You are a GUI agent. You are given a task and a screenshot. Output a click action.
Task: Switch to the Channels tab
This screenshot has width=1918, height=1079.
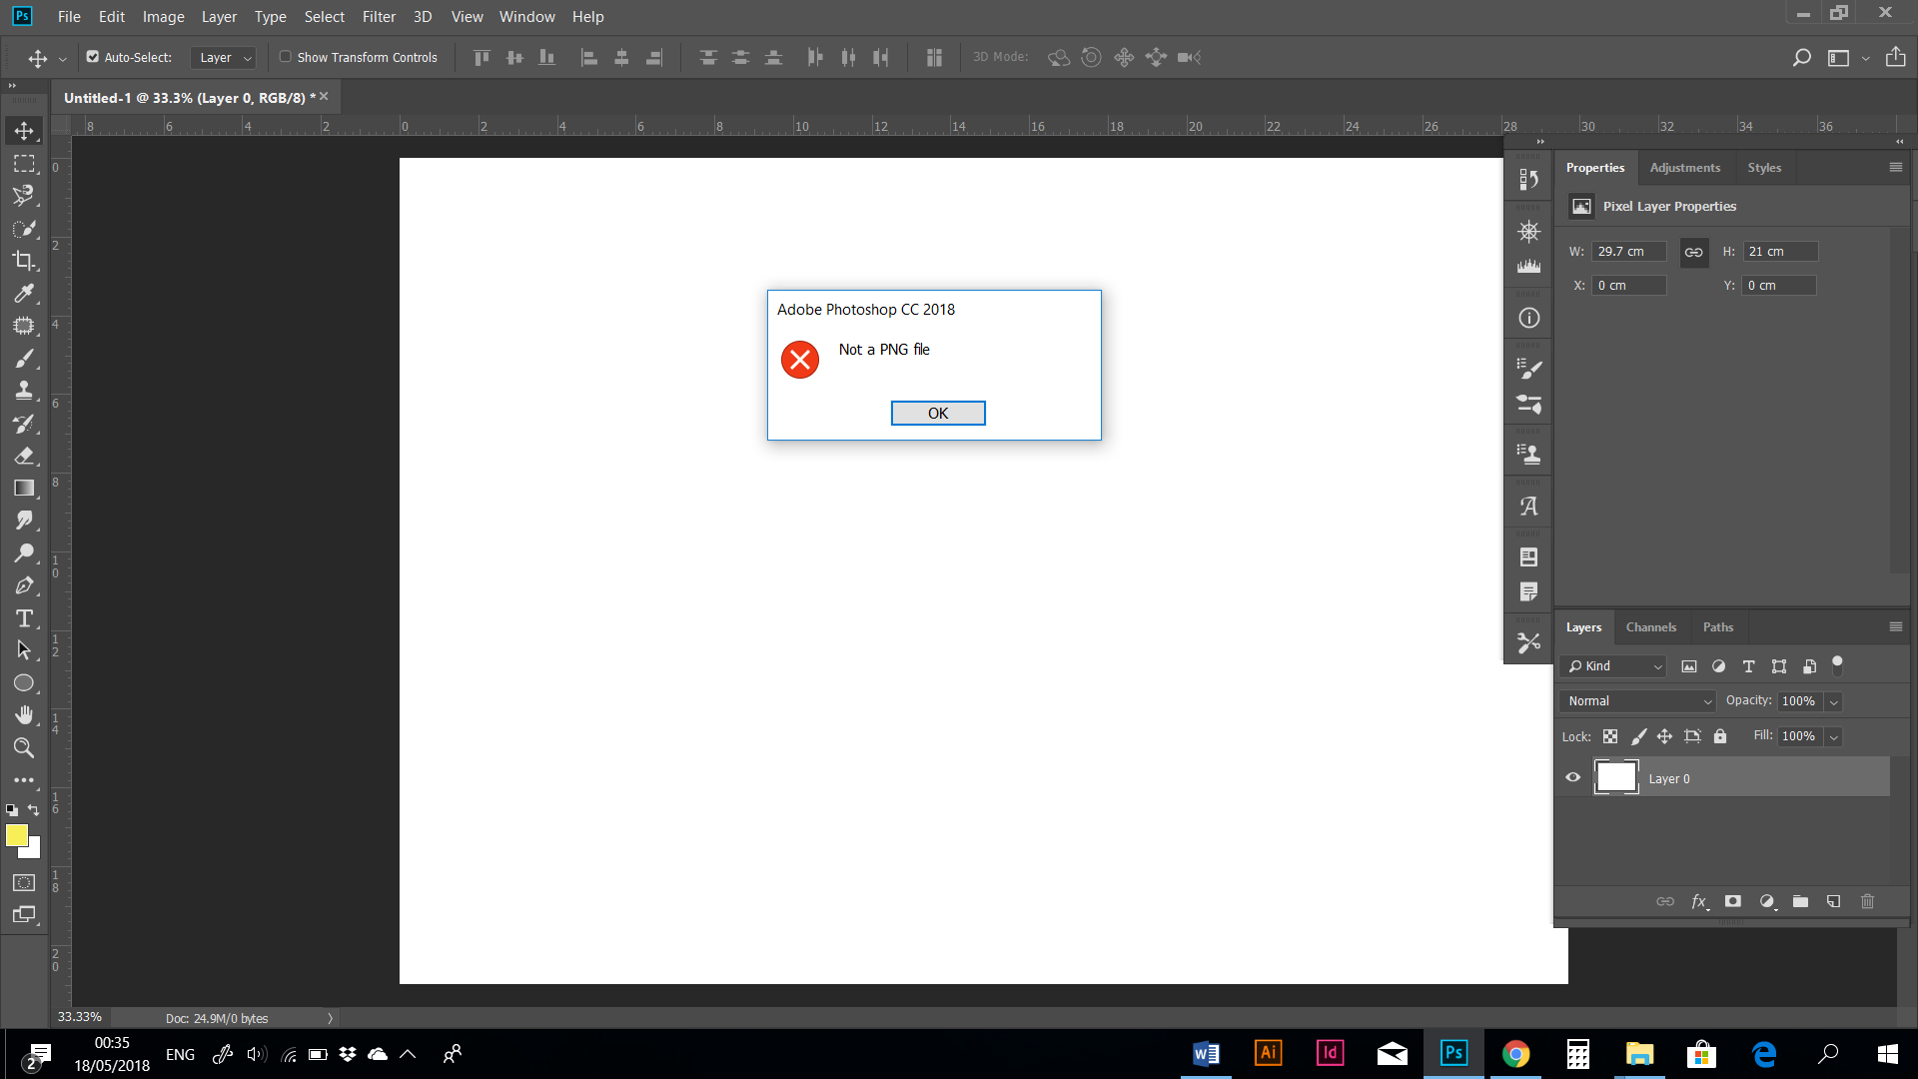pyautogui.click(x=1651, y=626)
